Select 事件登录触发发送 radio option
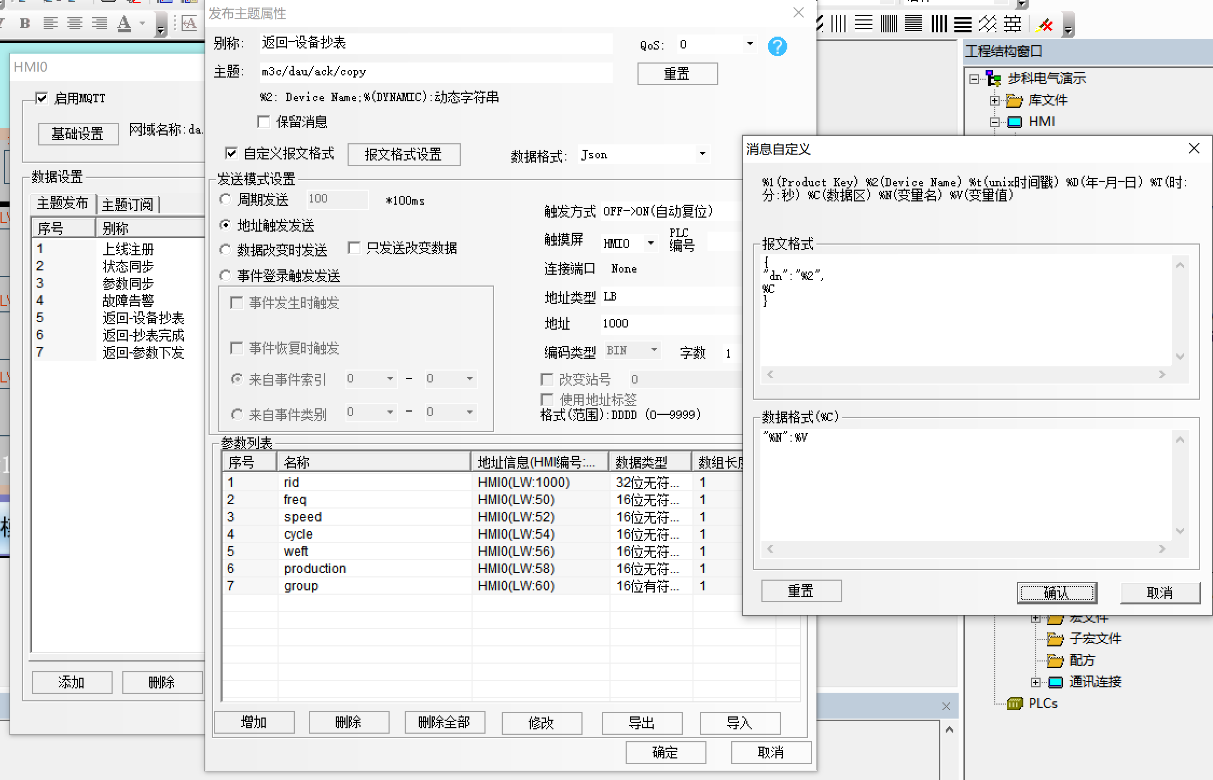The image size is (1213, 780). 225,275
